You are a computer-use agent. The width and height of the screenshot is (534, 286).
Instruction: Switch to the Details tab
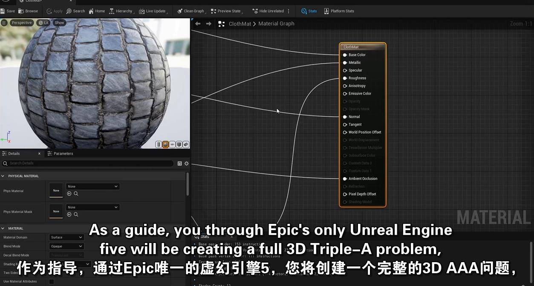(14, 153)
